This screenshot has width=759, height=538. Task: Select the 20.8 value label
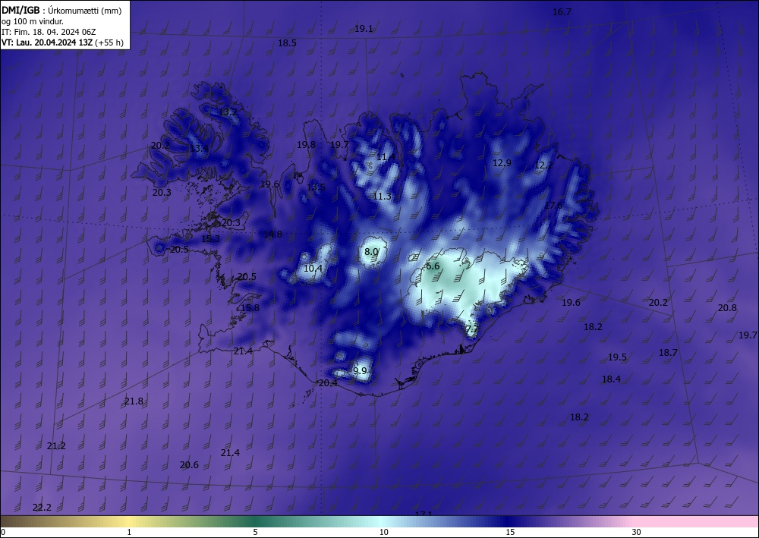click(x=727, y=308)
